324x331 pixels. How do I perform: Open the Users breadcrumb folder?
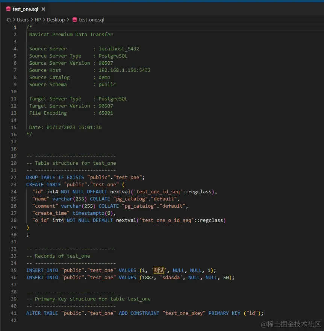pyautogui.click(x=23, y=20)
